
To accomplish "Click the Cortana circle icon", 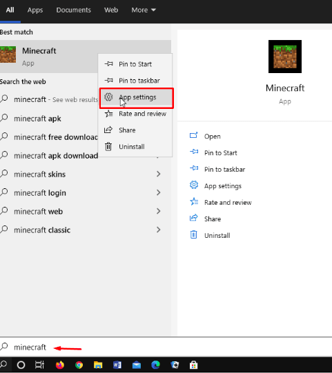I will [21, 365].
